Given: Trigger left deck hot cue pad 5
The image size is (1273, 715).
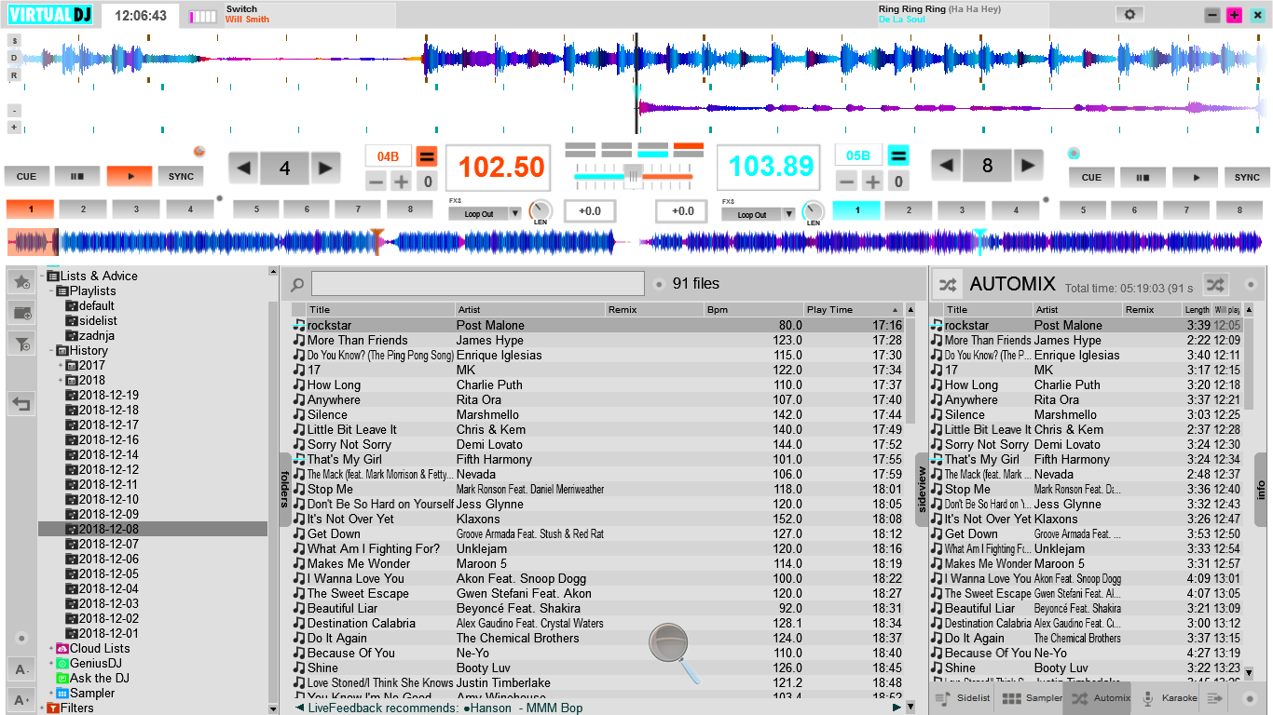Looking at the screenshot, I should tap(256, 209).
